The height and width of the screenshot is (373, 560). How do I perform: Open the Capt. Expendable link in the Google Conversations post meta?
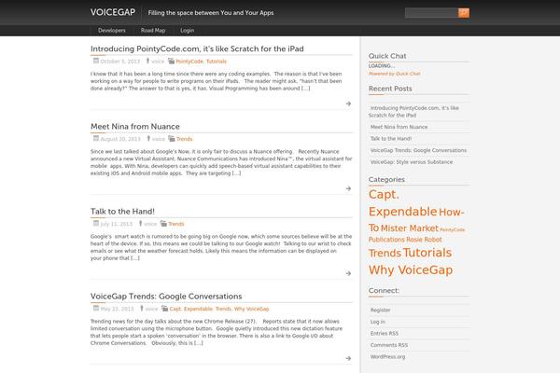[x=191, y=309]
